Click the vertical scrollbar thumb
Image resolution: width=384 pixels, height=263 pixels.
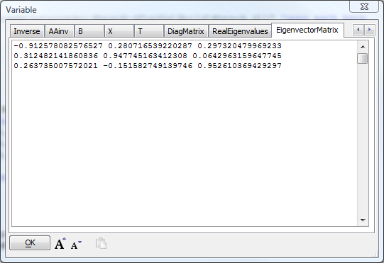pyautogui.click(x=363, y=58)
